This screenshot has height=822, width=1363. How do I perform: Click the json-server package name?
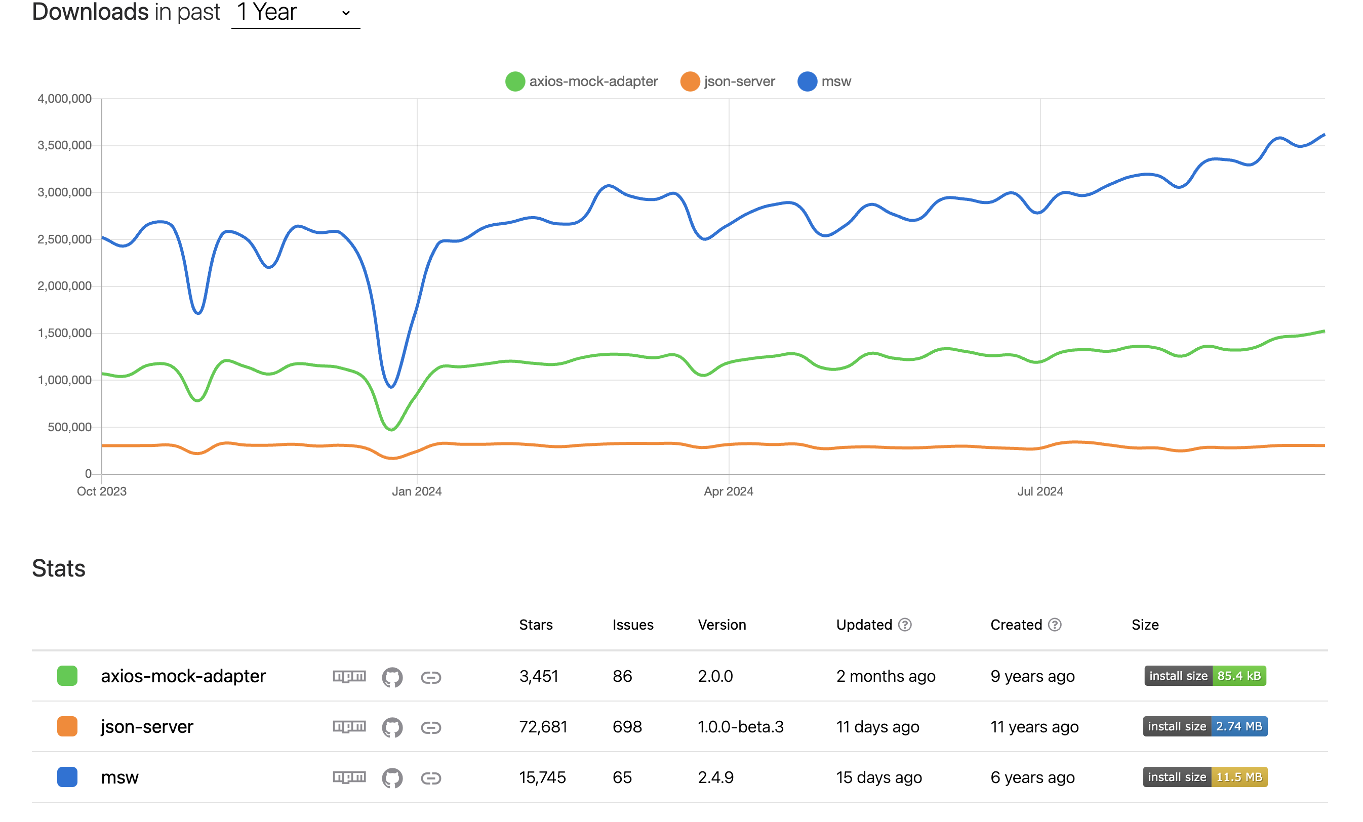point(147,726)
